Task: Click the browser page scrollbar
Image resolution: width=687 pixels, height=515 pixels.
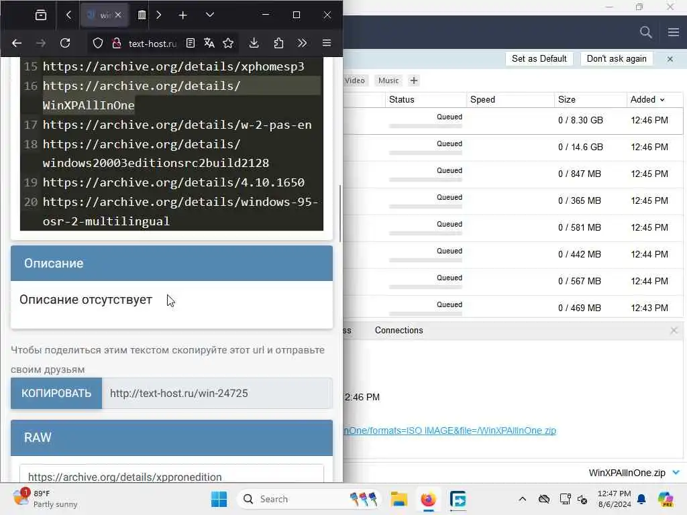Action: [x=340, y=214]
